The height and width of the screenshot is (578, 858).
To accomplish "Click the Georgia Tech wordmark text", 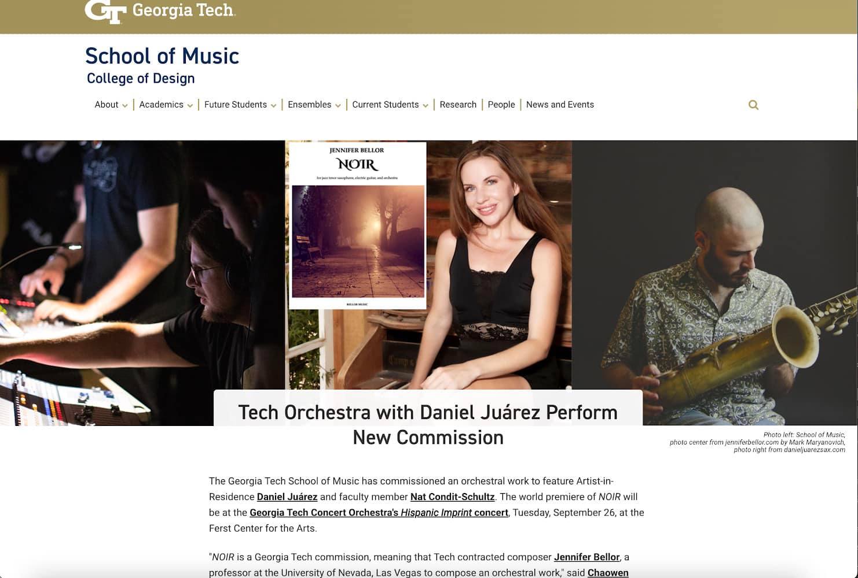I will [184, 10].
